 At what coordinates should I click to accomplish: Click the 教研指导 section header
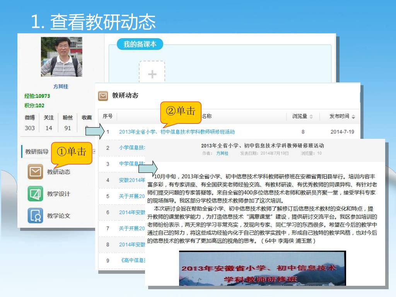[37, 152]
